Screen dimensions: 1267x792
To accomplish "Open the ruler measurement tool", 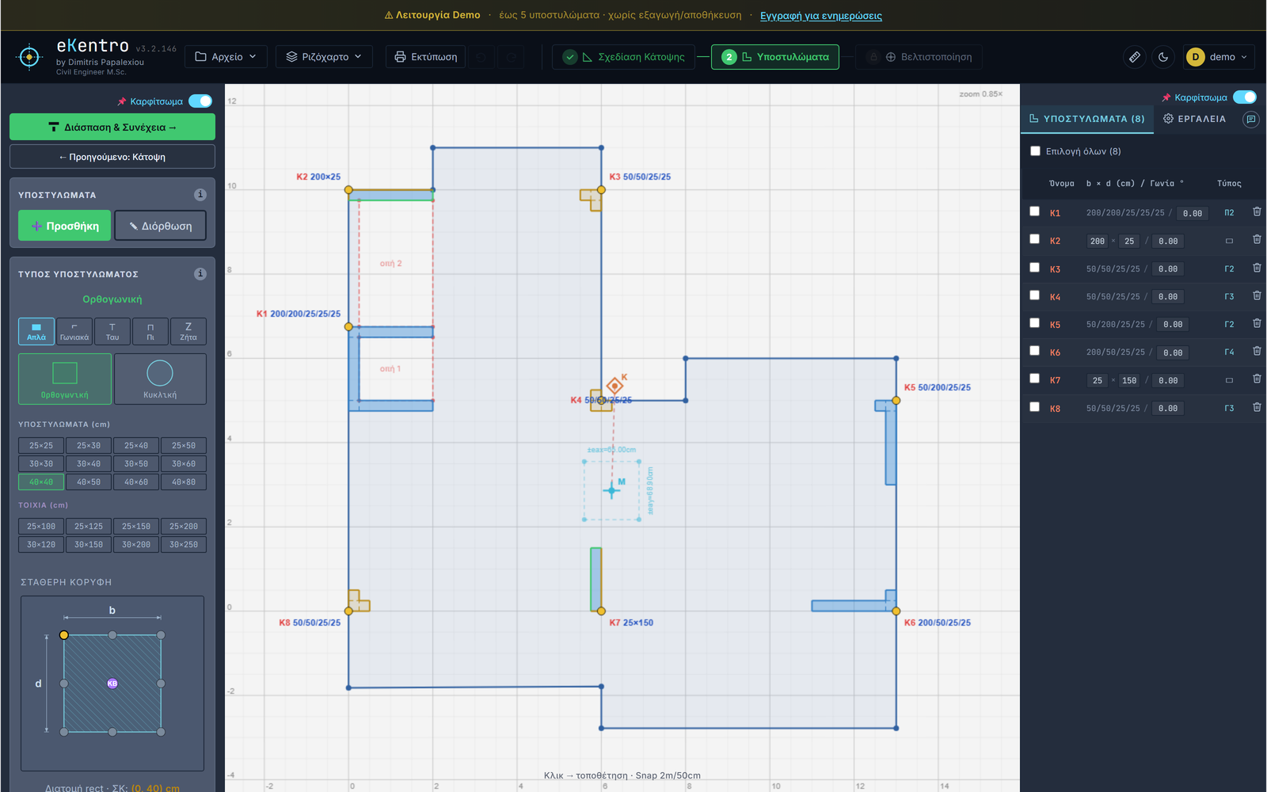I will [x=1134, y=57].
